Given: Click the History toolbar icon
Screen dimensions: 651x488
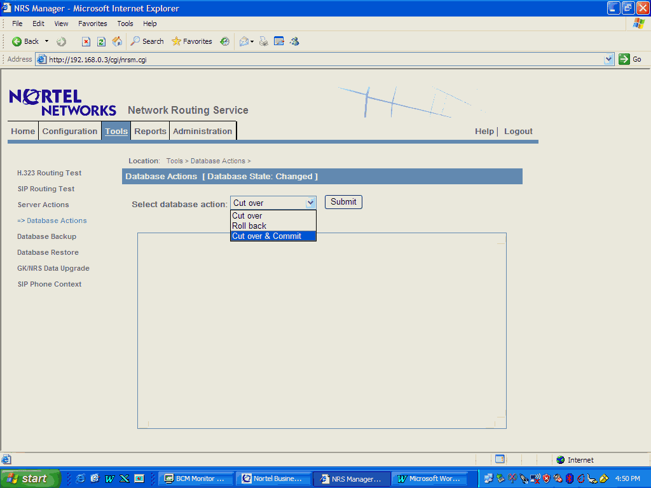Looking at the screenshot, I should coord(224,41).
